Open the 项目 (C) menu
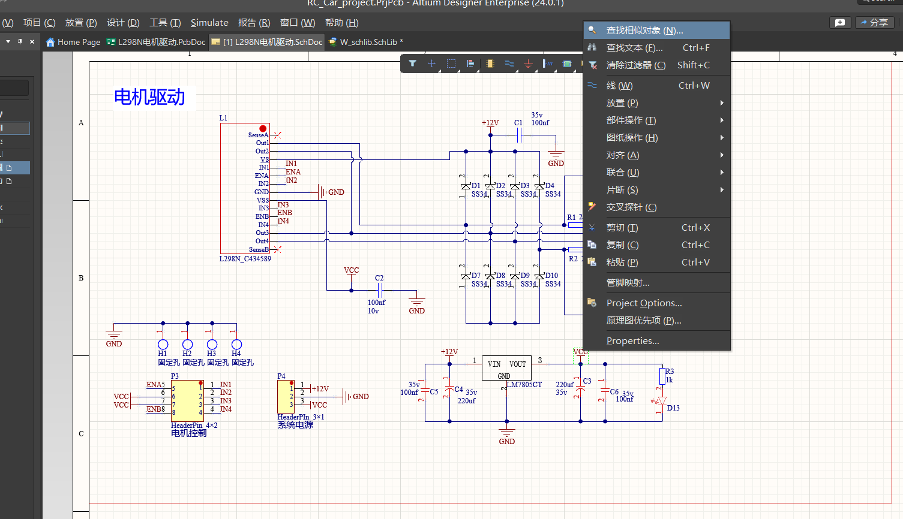The image size is (903, 519). 39,22
